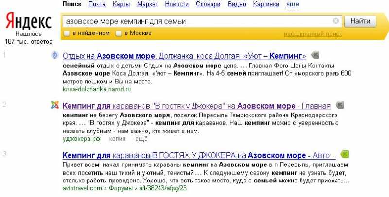Viewport: 389px width, 197px height.
Task: Open cached 'копия' link
Action: click(x=117, y=139)
